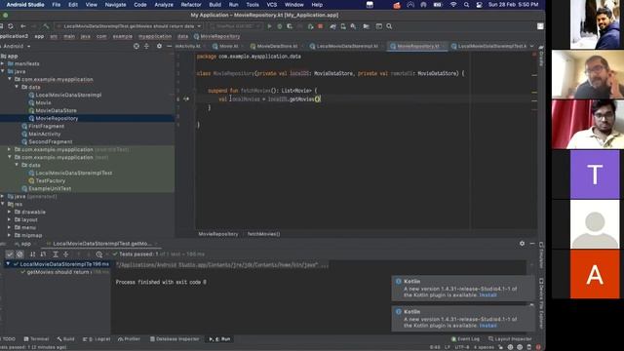Open the Build menu

click(214, 5)
